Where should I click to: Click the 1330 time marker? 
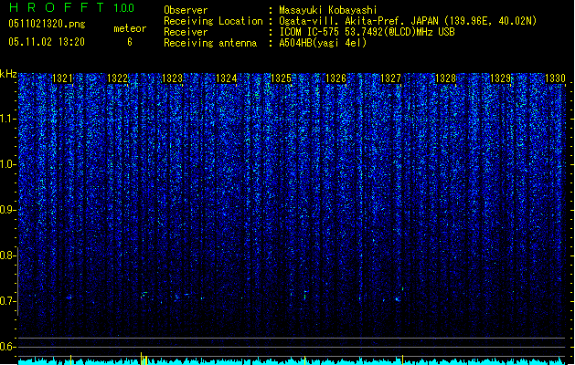point(555,78)
